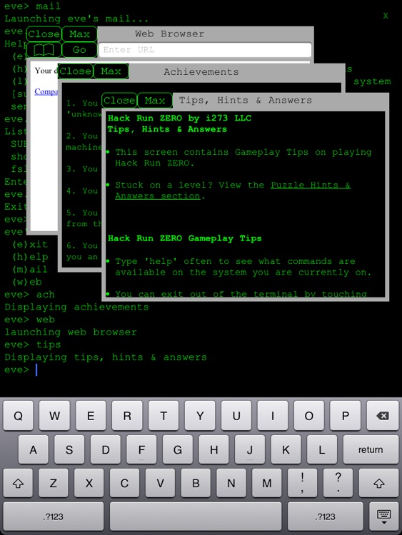Tap the K key
The height and width of the screenshot is (535, 402).
(x=286, y=449)
